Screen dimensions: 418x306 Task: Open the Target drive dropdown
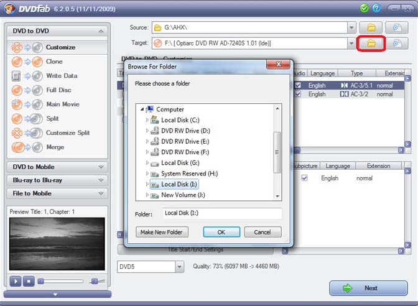click(x=351, y=43)
